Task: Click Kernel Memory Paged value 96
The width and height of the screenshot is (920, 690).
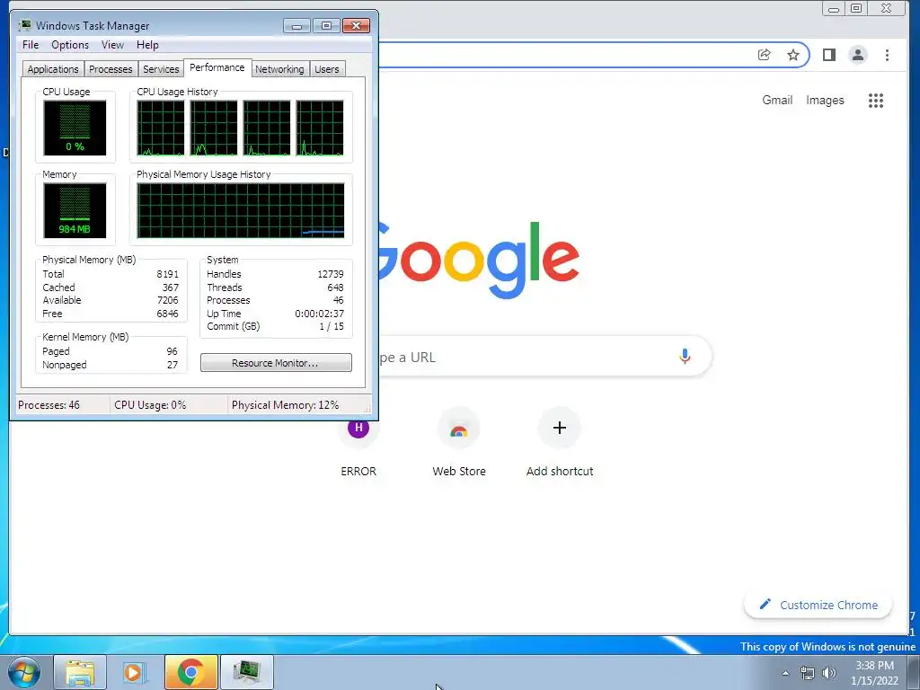Action: click(x=172, y=351)
